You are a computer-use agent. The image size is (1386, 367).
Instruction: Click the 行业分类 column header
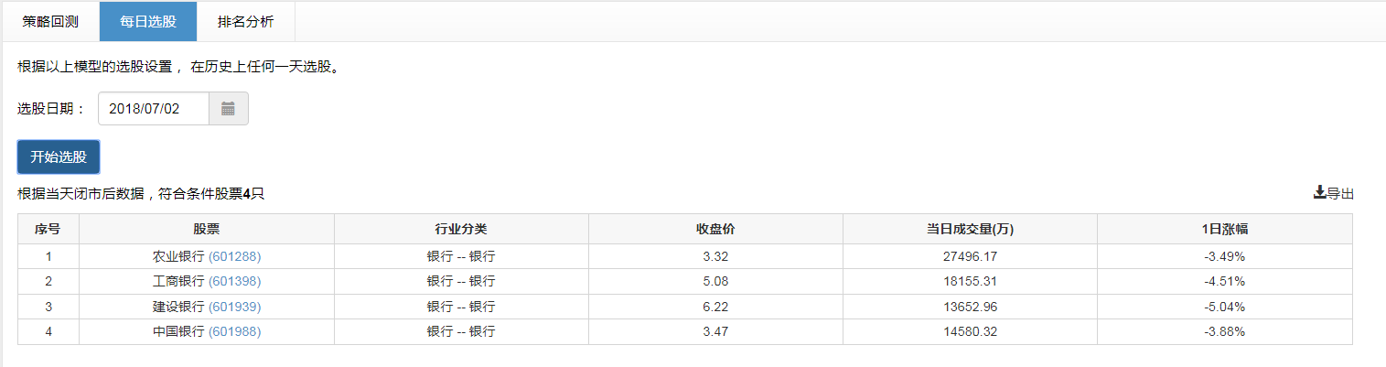(x=461, y=229)
